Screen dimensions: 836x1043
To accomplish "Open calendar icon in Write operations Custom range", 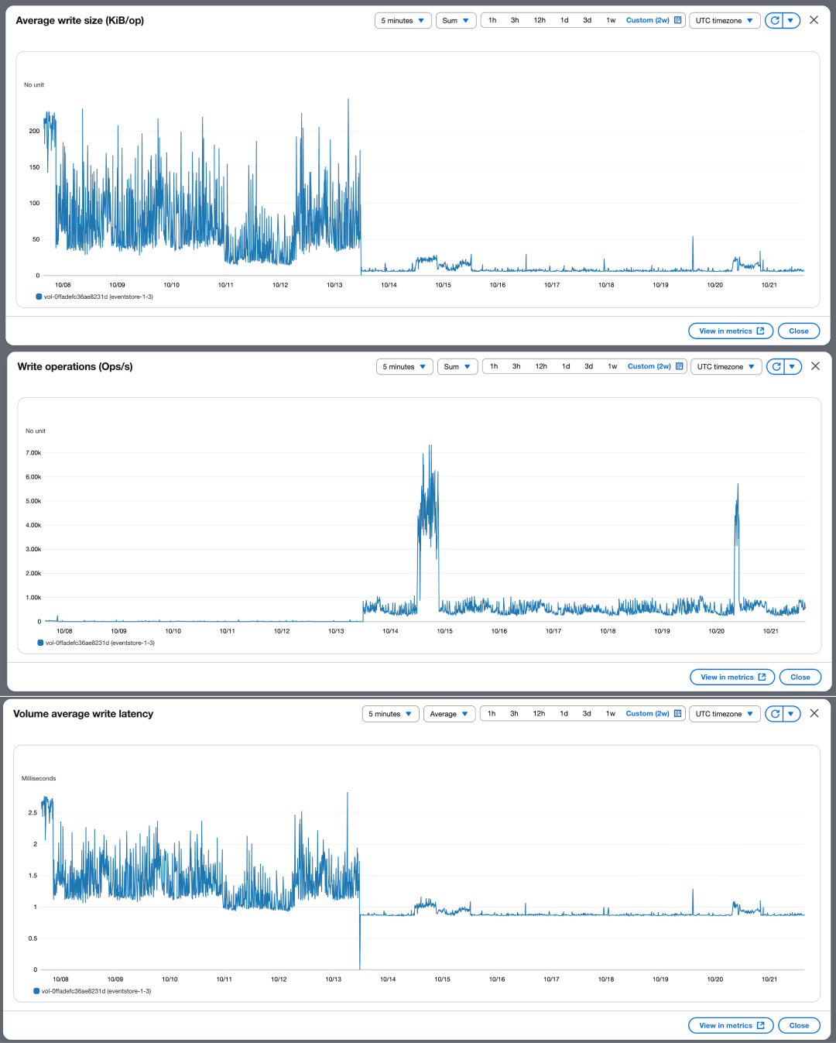I will coord(680,367).
